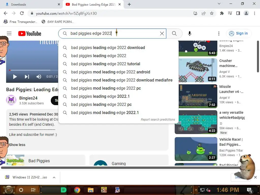Open the 'Crusher machinne' video thumbnail

click(x=198, y=70)
